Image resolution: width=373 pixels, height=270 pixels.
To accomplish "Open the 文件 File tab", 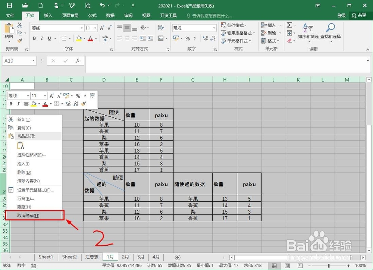I will (x=10, y=15).
